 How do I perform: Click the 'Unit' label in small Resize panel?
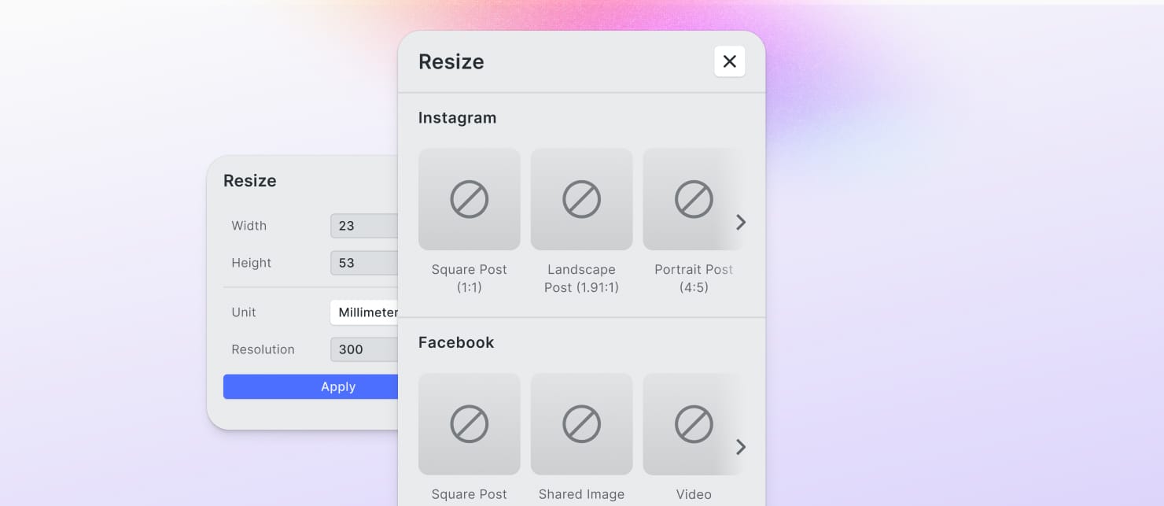coord(244,312)
